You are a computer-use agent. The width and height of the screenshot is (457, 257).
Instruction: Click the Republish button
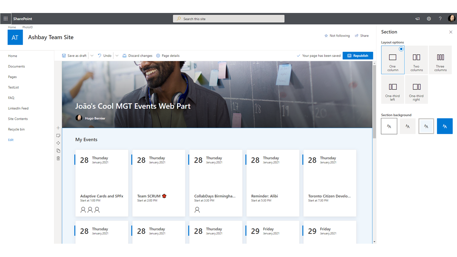pos(358,56)
